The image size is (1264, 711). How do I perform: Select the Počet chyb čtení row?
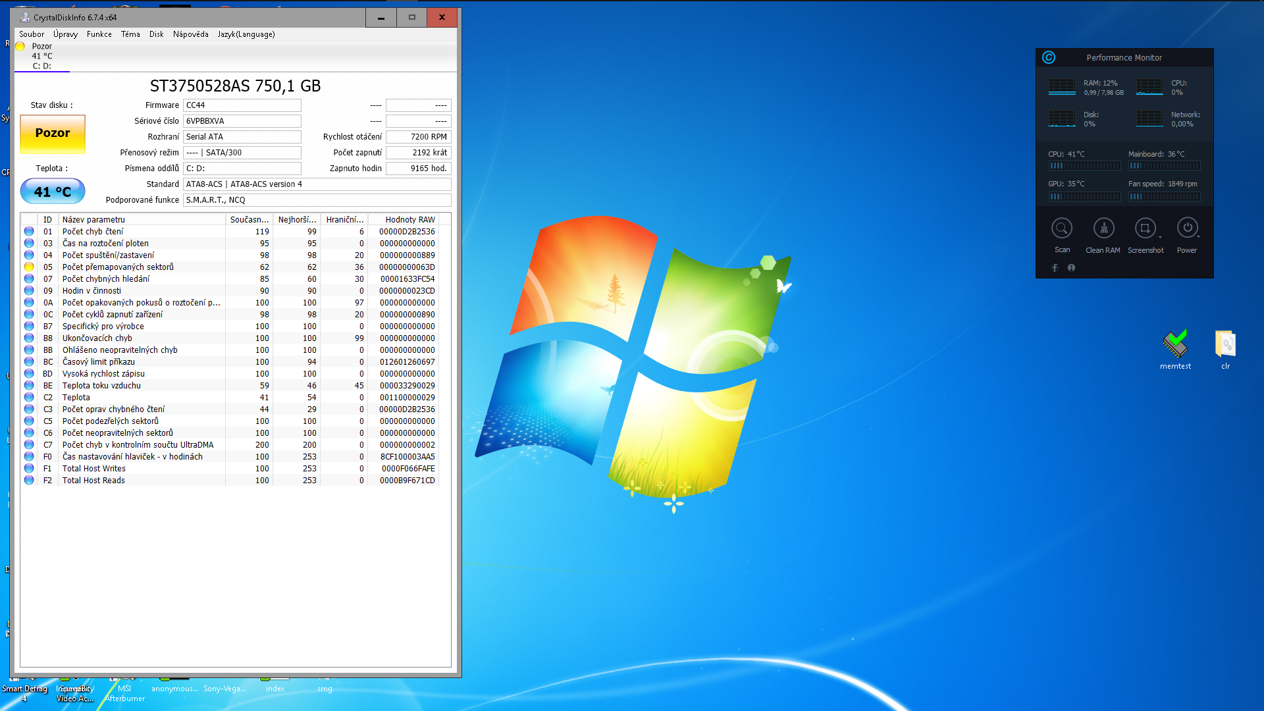[230, 232]
